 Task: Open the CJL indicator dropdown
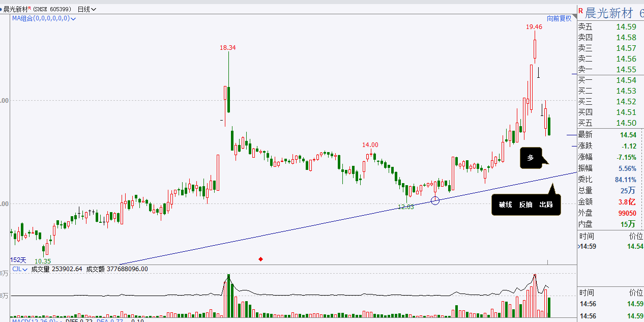coord(20,269)
